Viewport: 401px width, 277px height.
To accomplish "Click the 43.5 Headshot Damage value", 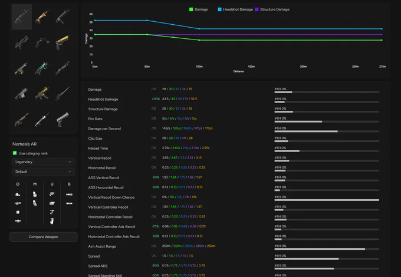I will point(165,99).
